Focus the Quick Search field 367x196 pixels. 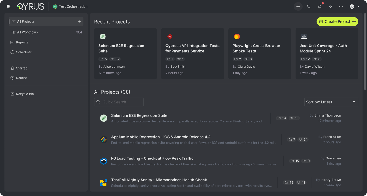point(119,102)
